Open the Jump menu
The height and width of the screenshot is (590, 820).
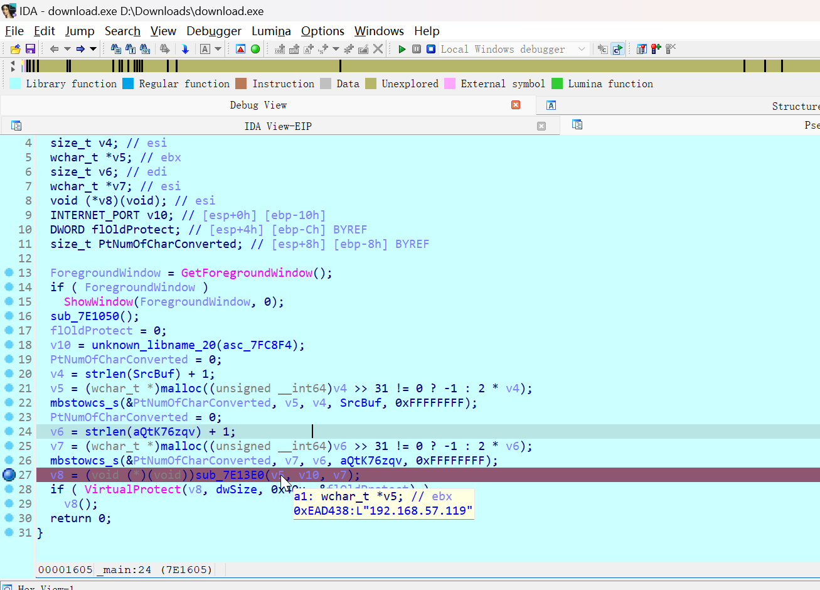click(x=80, y=31)
